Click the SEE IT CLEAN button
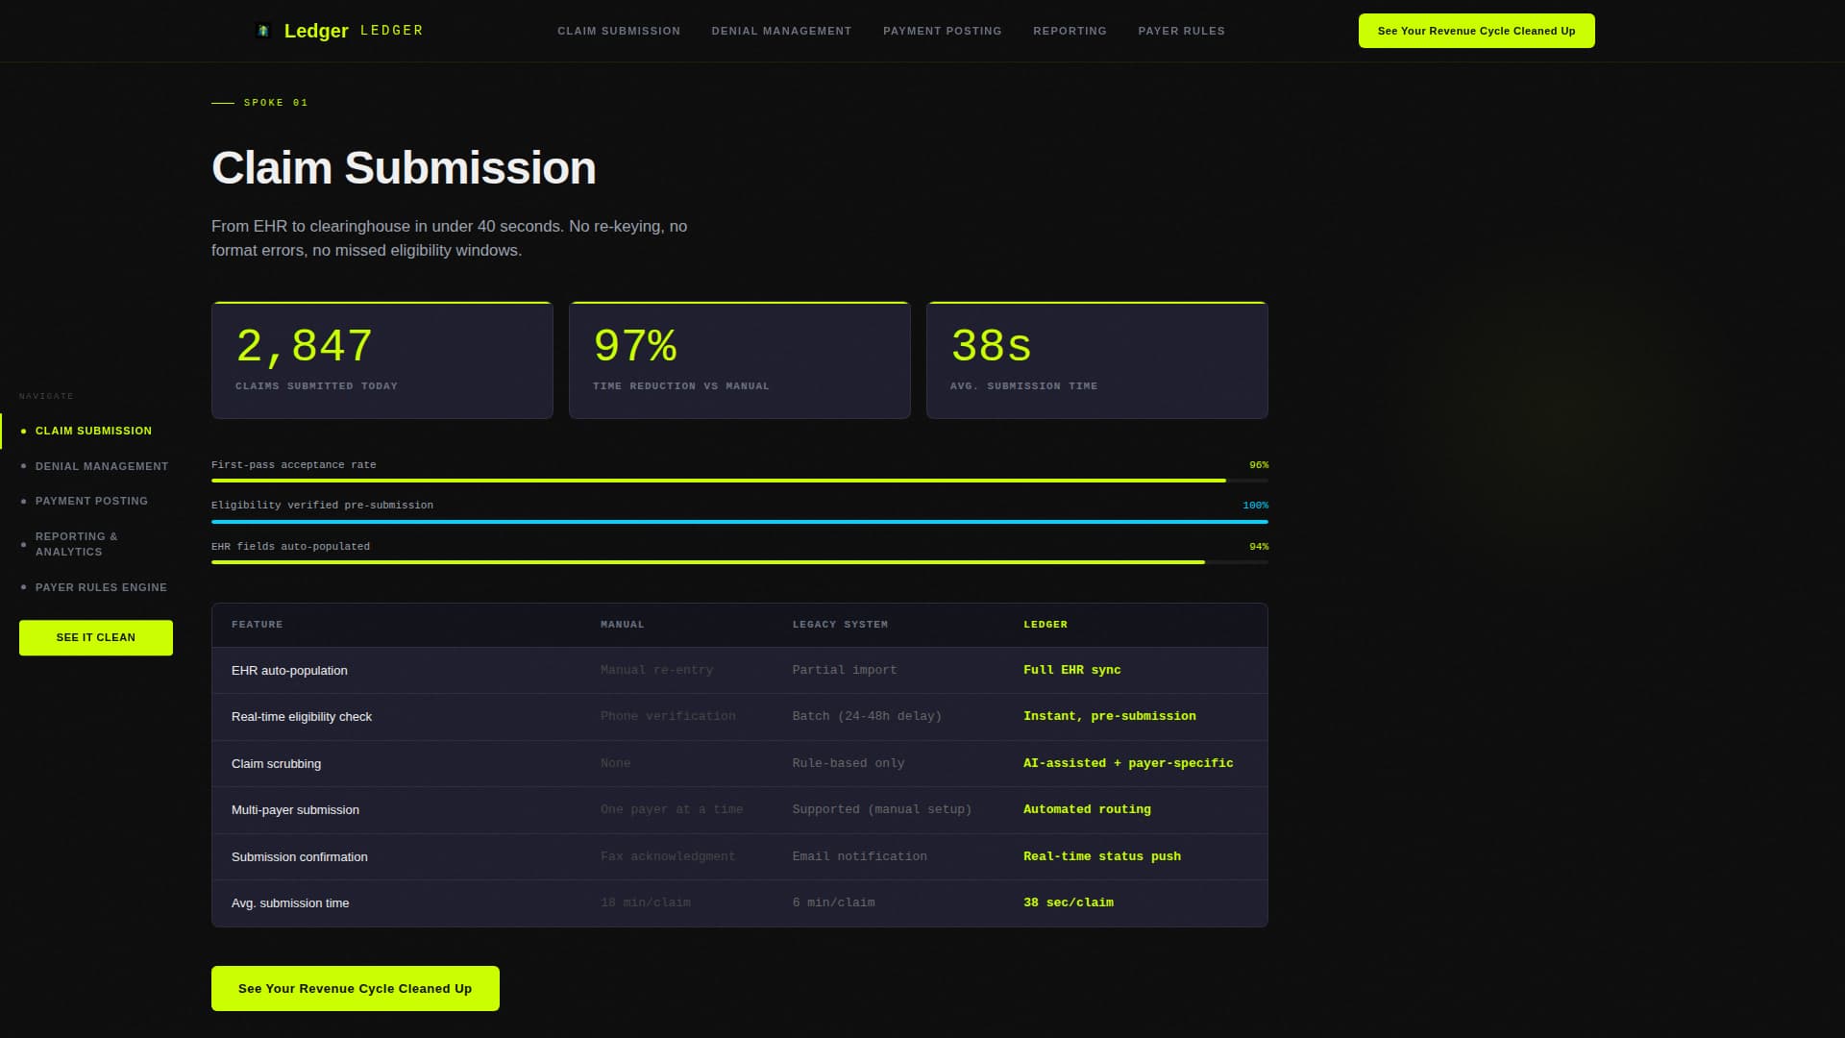 (96, 637)
